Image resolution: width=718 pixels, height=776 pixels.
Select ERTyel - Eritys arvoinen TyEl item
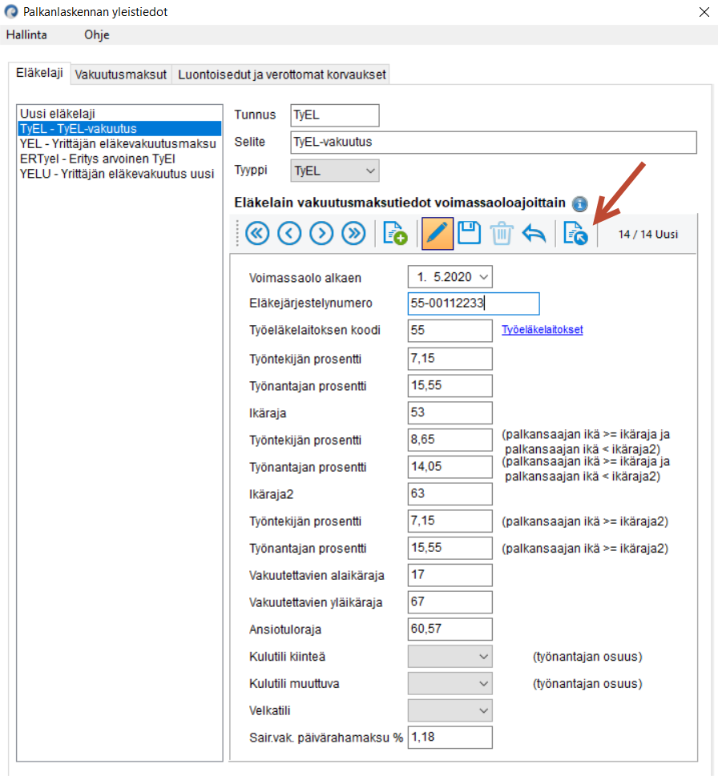(119, 159)
